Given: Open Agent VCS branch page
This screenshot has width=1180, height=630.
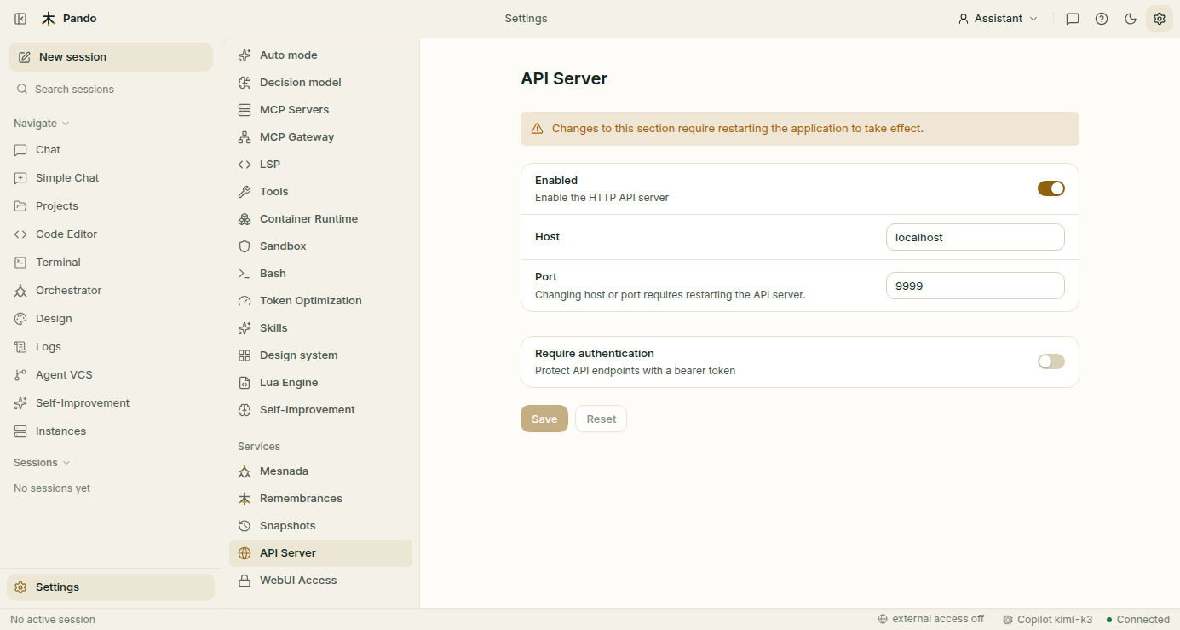Looking at the screenshot, I should pos(111,375).
